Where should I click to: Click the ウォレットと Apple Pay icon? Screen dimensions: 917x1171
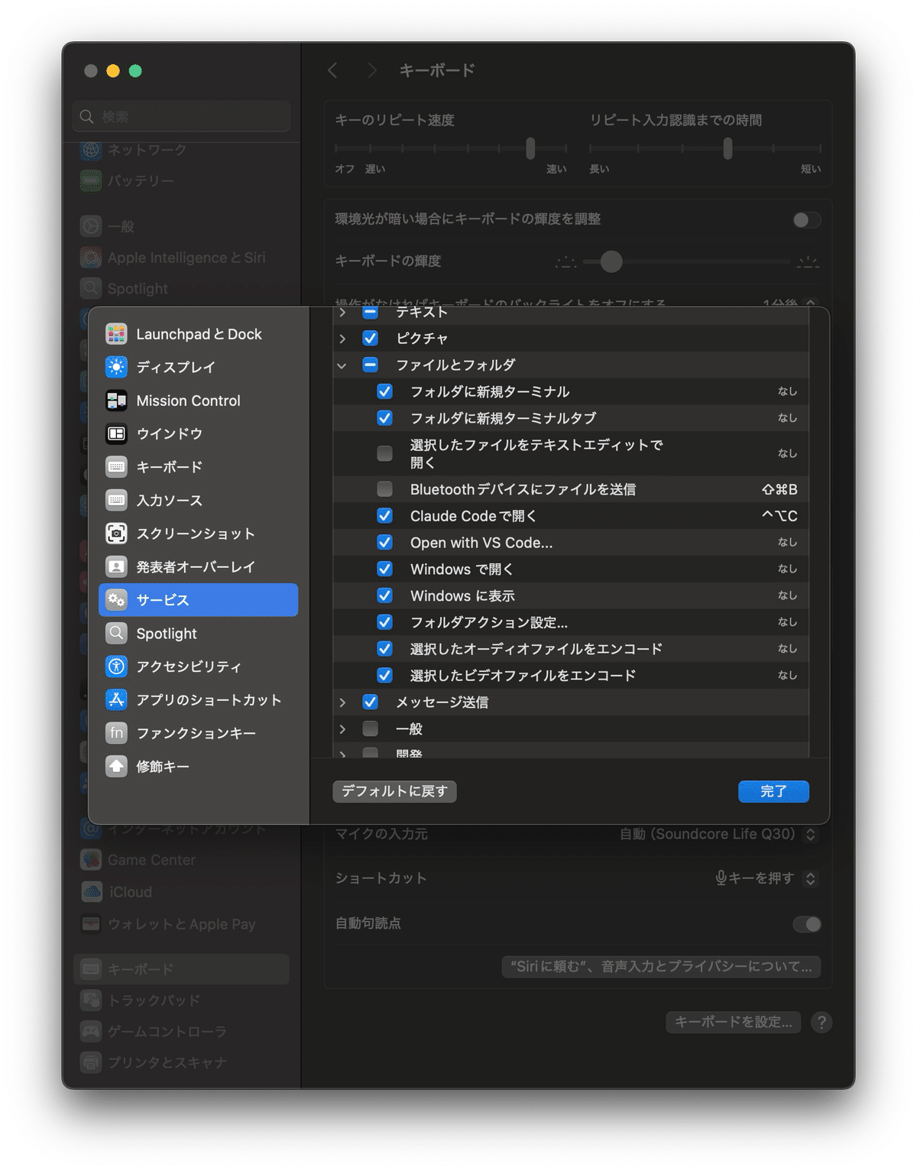tap(91, 924)
